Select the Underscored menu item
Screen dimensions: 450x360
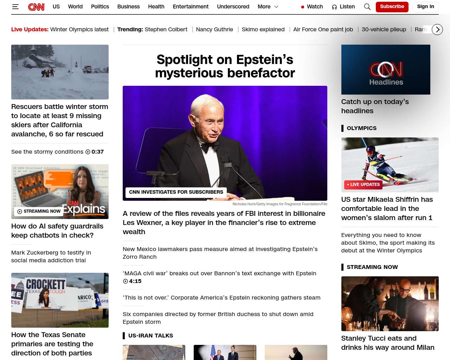(x=233, y=7)
